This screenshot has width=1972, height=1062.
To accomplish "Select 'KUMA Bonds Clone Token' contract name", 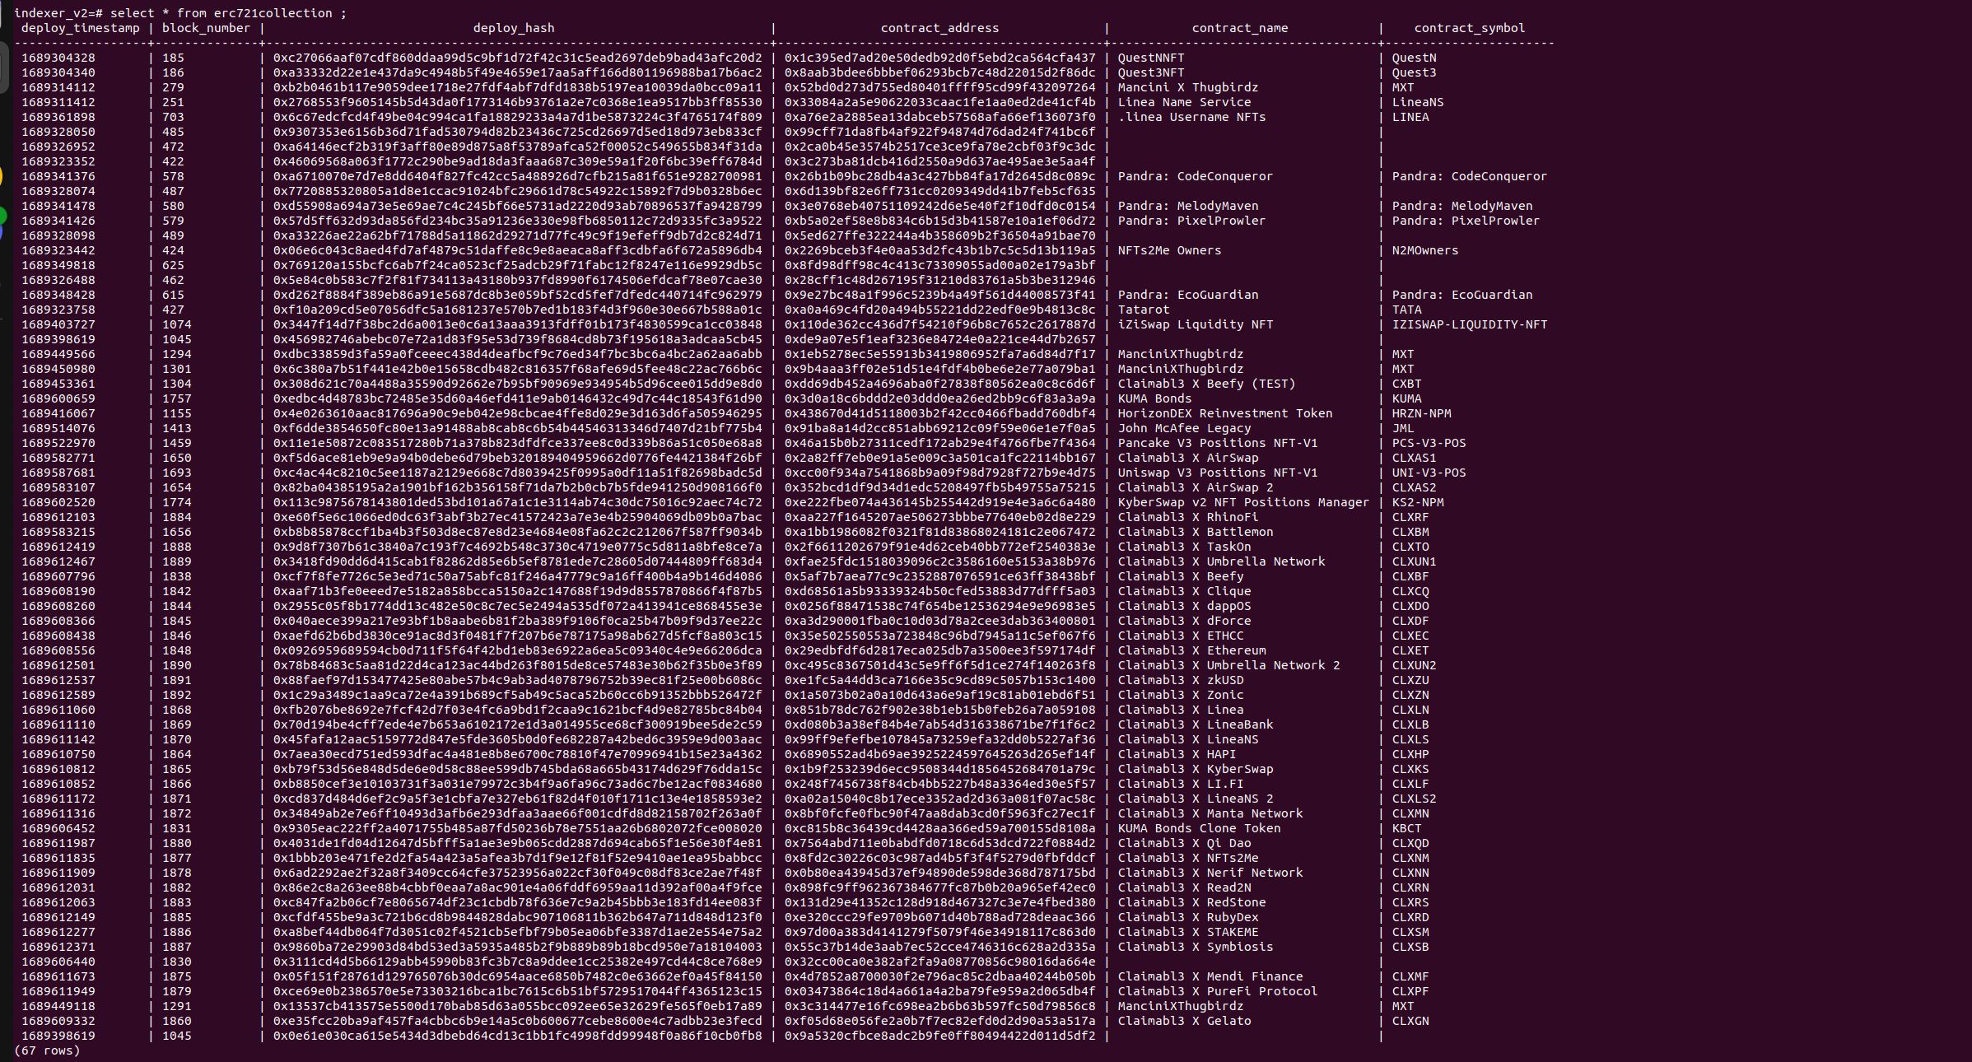I will tap(1199, 828).
